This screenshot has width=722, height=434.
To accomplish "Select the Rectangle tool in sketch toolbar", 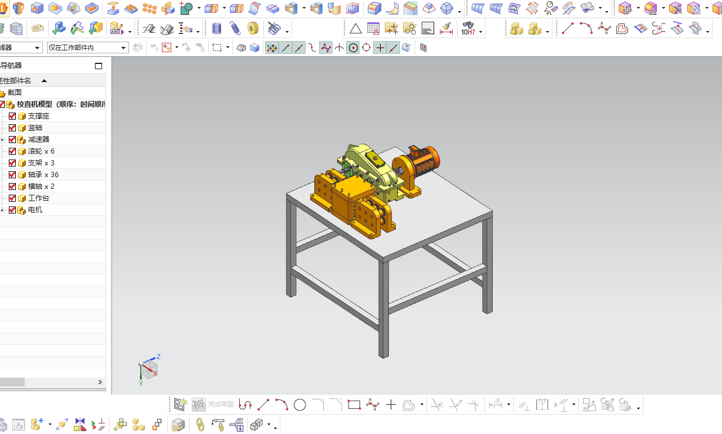I will pos(354,404).
